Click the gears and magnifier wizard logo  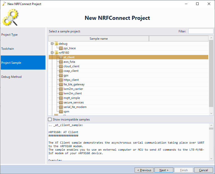(10, 17)
